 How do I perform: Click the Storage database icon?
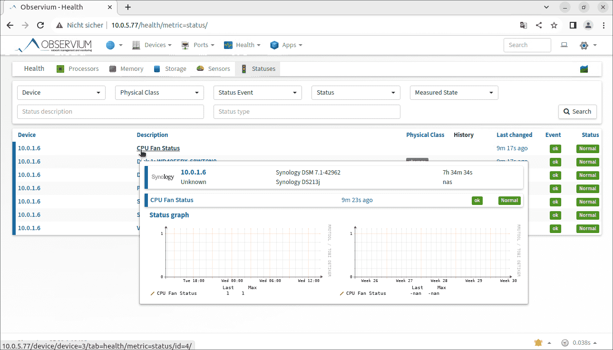point(157,69)
